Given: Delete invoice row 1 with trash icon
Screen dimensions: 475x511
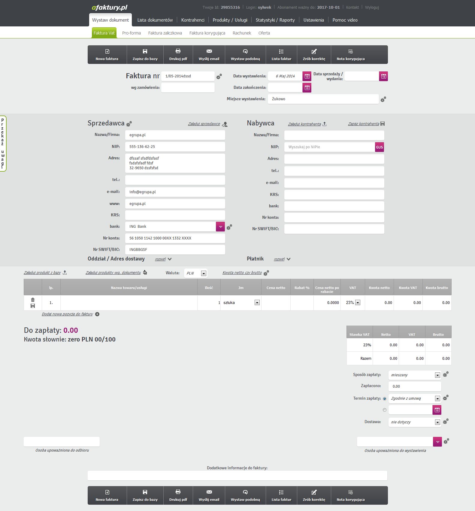Looking at the screenshot, I should [x=33, y=300].
